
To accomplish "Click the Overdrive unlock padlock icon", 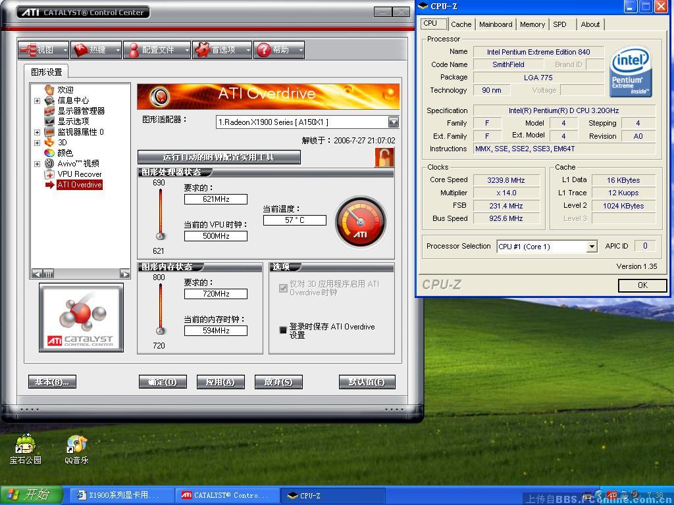I will click(x=384, y=157).
